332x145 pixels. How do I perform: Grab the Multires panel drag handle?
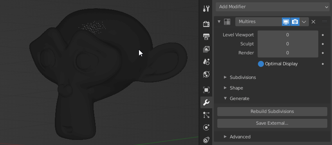pyautogui.click(x=325, y=22)
